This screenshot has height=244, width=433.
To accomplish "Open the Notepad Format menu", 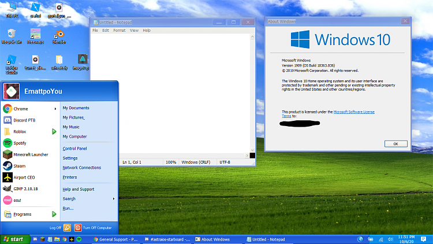I will point(120,31).
